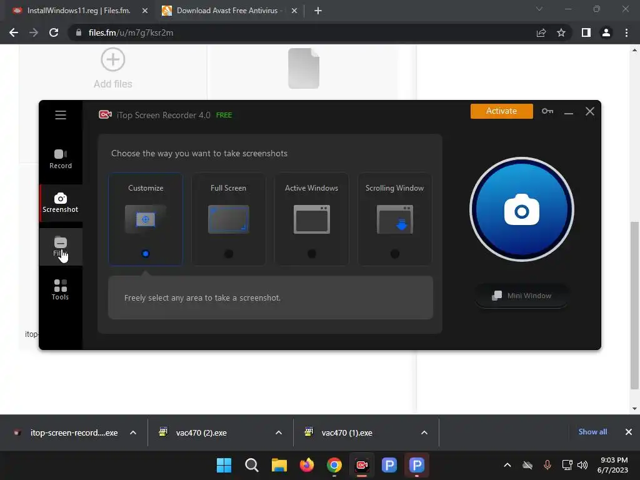Open the Files sidebar section
Screen dimensions: 640x480
[x=61, y=246]
